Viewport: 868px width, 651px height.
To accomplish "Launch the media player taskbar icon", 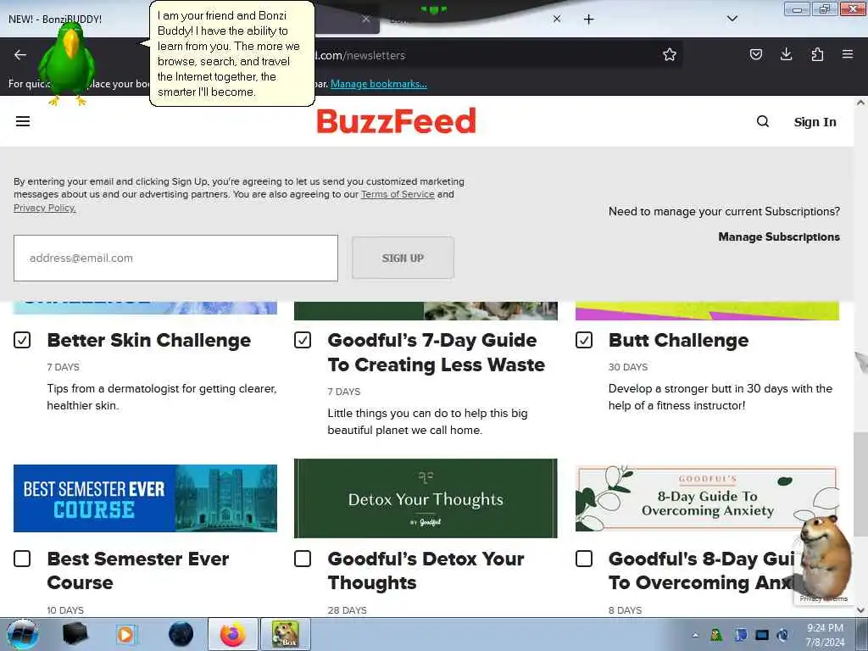I will pos(125,634).
